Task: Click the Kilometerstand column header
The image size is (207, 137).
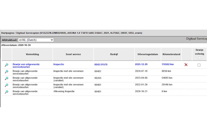Action: (x=171, y=54)
